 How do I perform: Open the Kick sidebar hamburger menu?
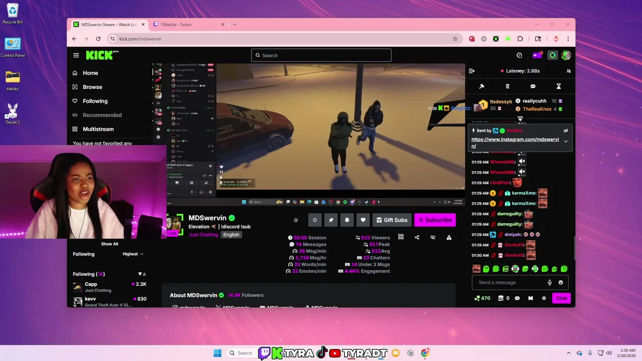pyautogui.click(x=76, y=55)
